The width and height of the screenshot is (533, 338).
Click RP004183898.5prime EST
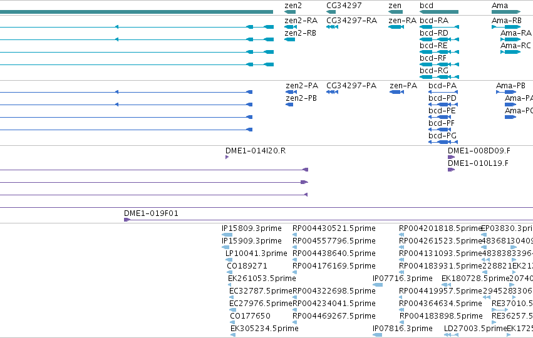(401, 323)
